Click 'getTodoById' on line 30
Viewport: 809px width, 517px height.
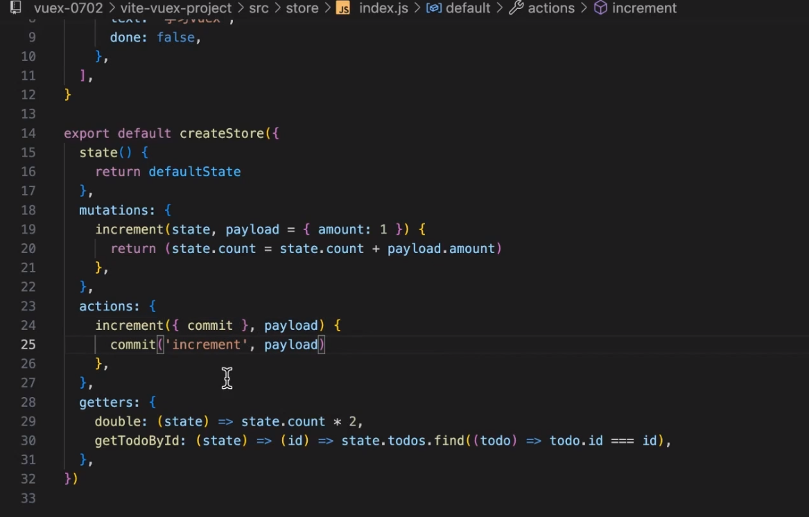(x=137, y=440)
